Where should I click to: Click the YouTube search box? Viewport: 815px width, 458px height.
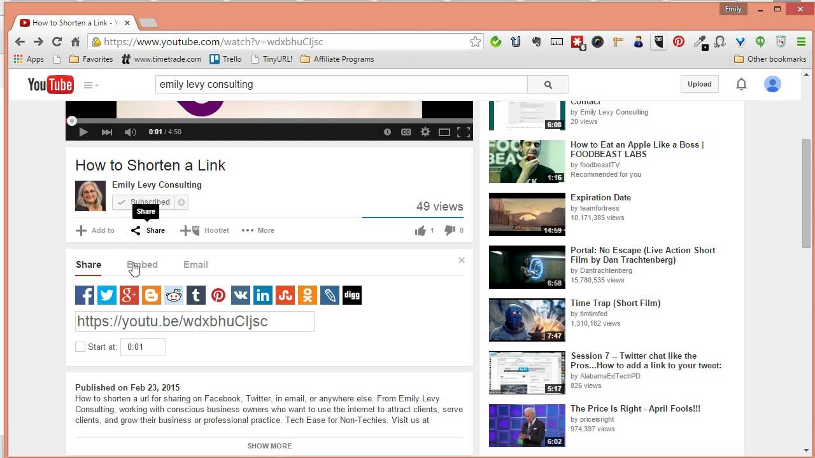point(341,84)
